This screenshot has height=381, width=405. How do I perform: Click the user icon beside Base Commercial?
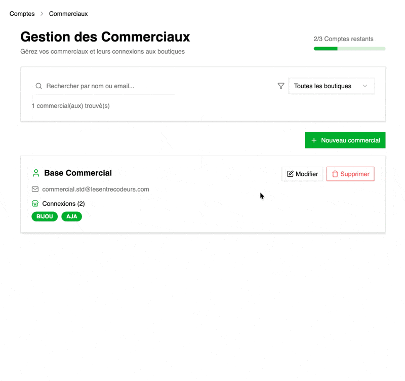tap(36, 173)
